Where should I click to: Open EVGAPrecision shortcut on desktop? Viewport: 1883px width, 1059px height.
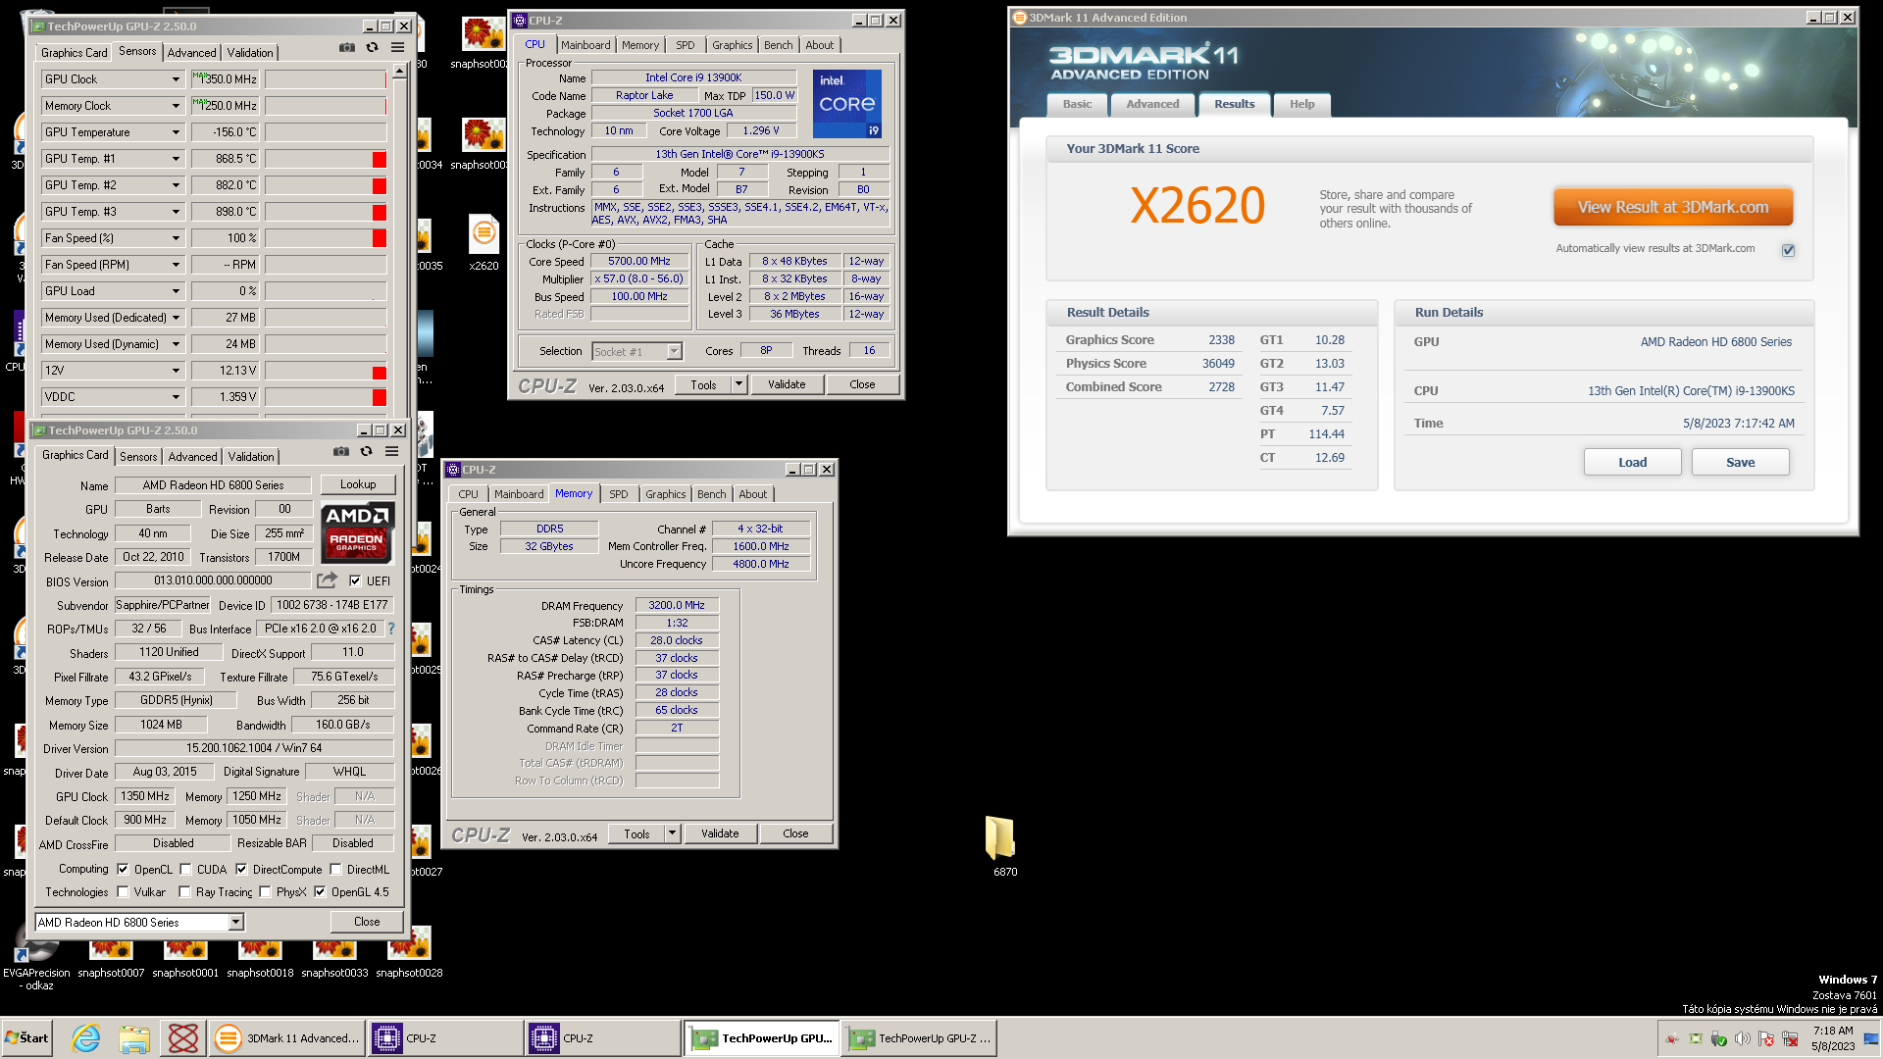(x=36, y=966)
